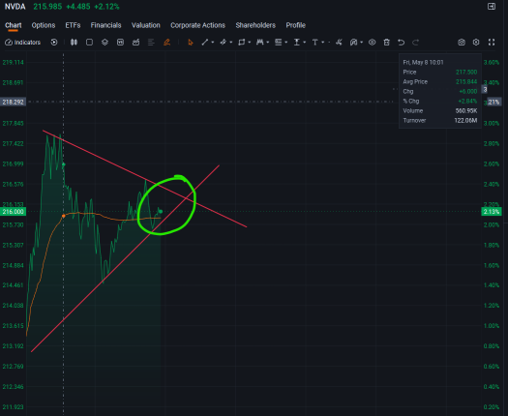508x416 pixels.
Task: Expand the line drawing tool dropdown
Action: pyautogui.click(x=213, y=43)
